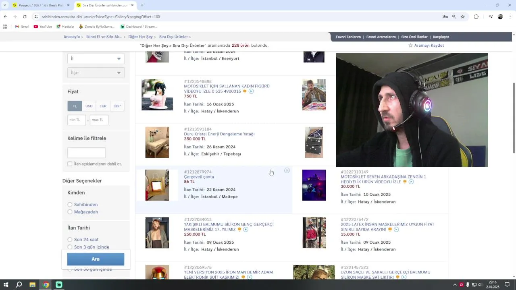Open Diğer Her Şey breadcrumb

(x=140, y=37)
